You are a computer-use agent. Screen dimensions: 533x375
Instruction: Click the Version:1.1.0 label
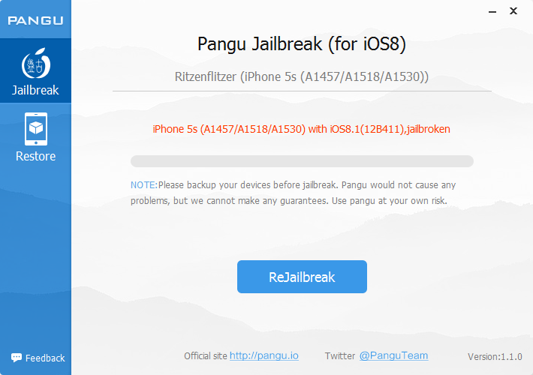(495, 357)
